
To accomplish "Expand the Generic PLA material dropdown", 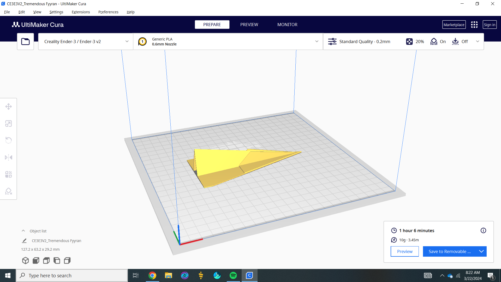I will click(x=228, y=42).
